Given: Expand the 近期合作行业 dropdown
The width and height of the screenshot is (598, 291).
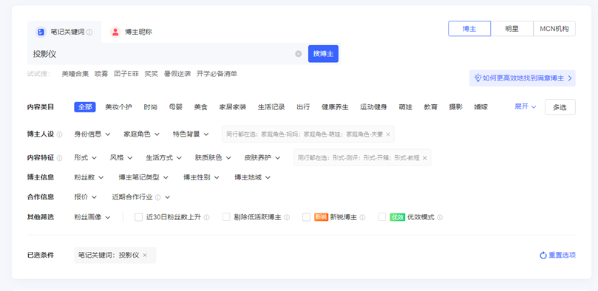Looking at the screenshot, I should [141, 197].
